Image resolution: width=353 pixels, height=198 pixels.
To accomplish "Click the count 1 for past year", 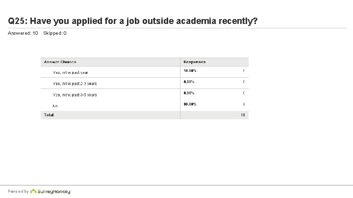I will click(244, 71).
